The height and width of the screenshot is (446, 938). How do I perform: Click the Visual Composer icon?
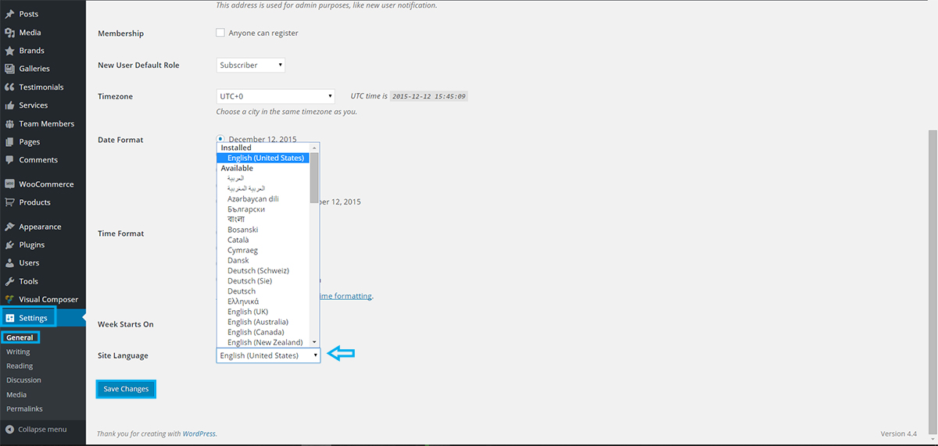tap(9, 299)
